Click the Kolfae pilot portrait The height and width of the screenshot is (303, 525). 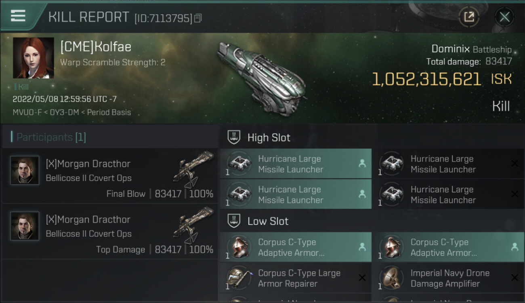click(34, 58)
